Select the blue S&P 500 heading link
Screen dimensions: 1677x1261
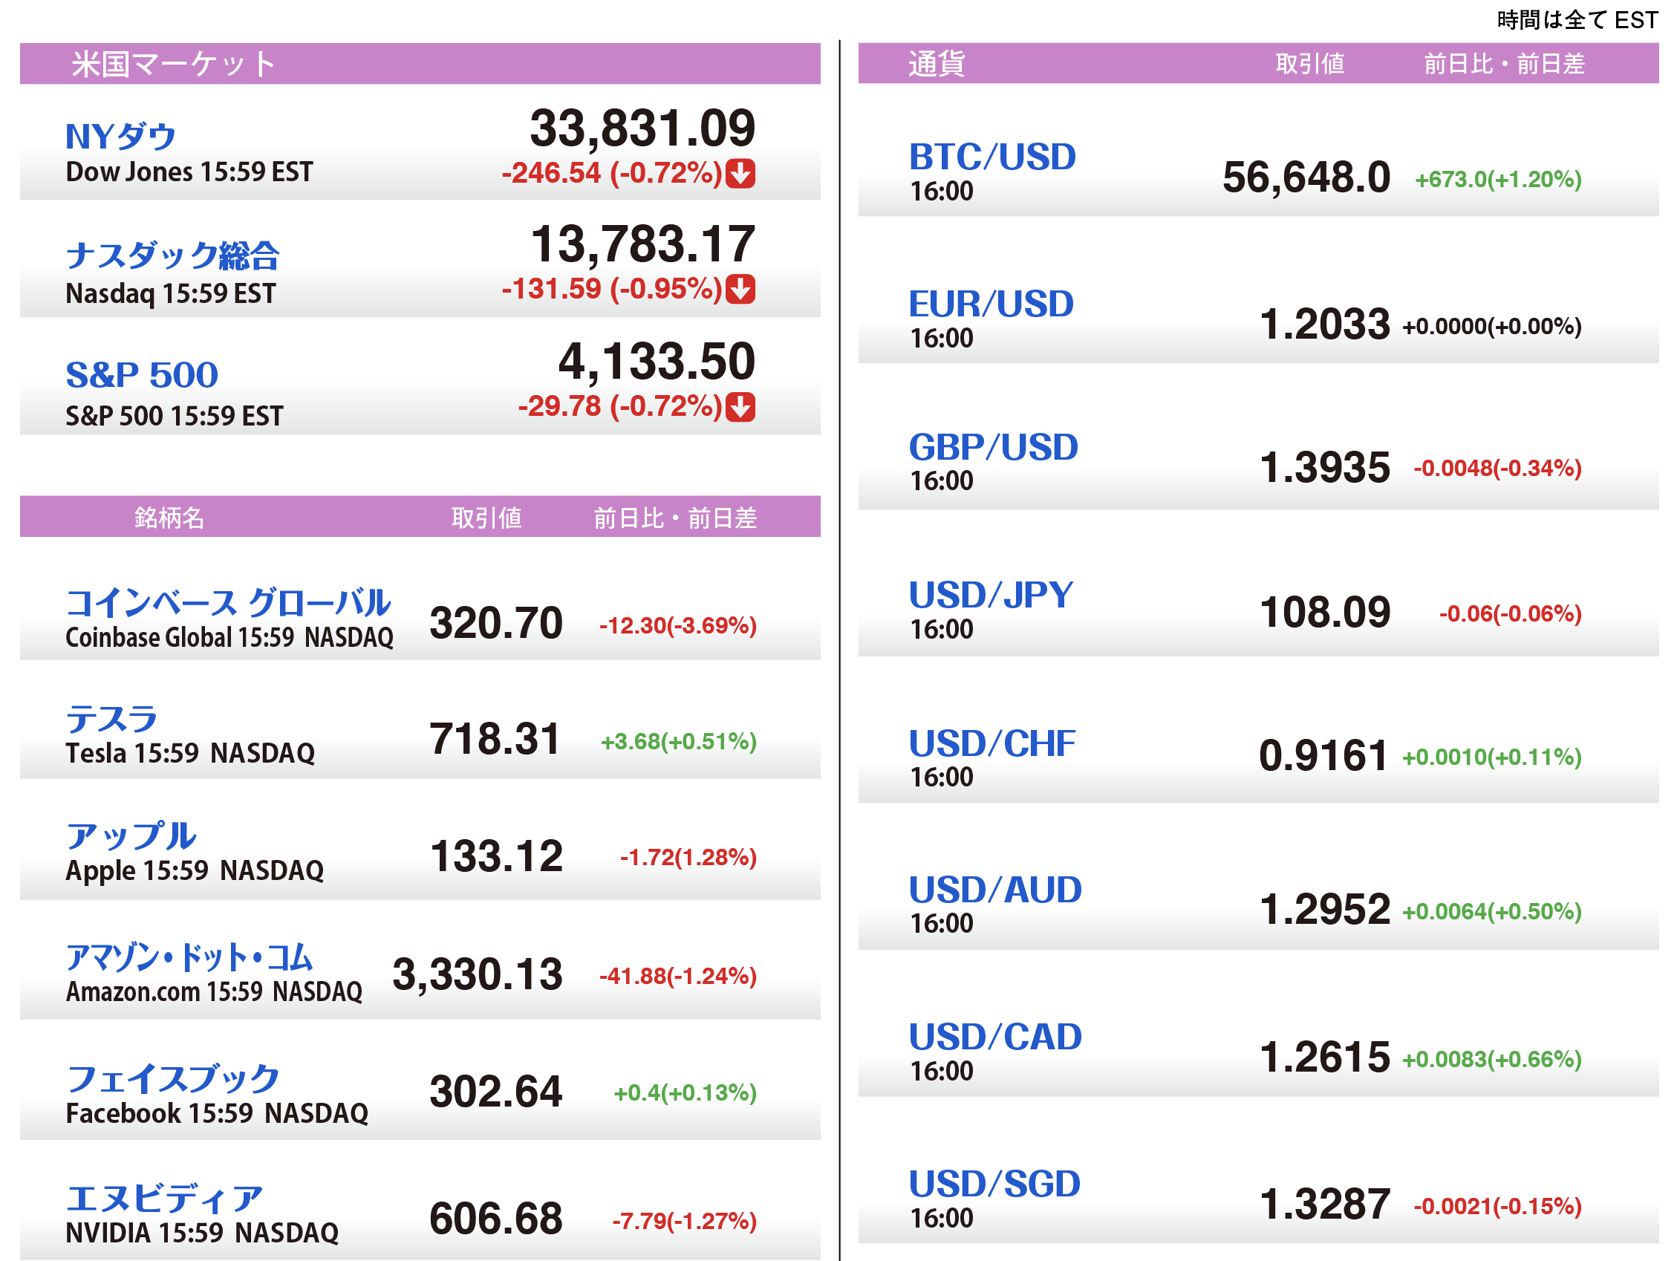(142, 374)
